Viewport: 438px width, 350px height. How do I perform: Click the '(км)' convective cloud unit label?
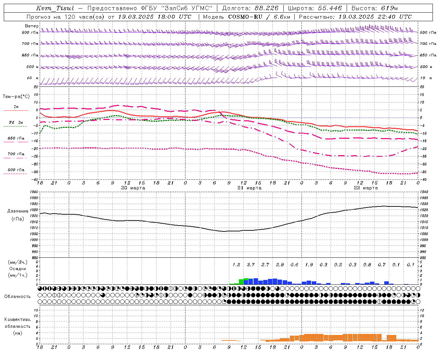pyautogui.click(x=17, y=333)
